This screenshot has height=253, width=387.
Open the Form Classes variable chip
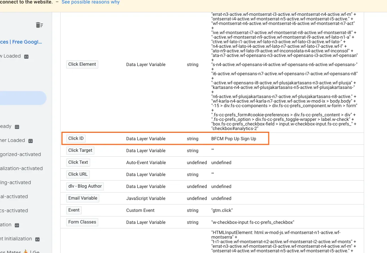coord(82,222)
